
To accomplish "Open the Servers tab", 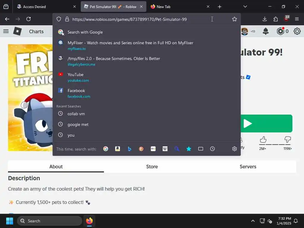I will click(x=248, y=167).
